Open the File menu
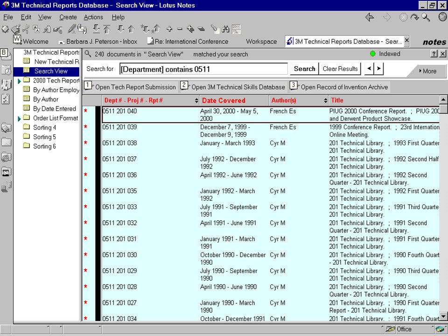Image resolution: width=448 pixels, height=336 pixels. pos(8,17)
